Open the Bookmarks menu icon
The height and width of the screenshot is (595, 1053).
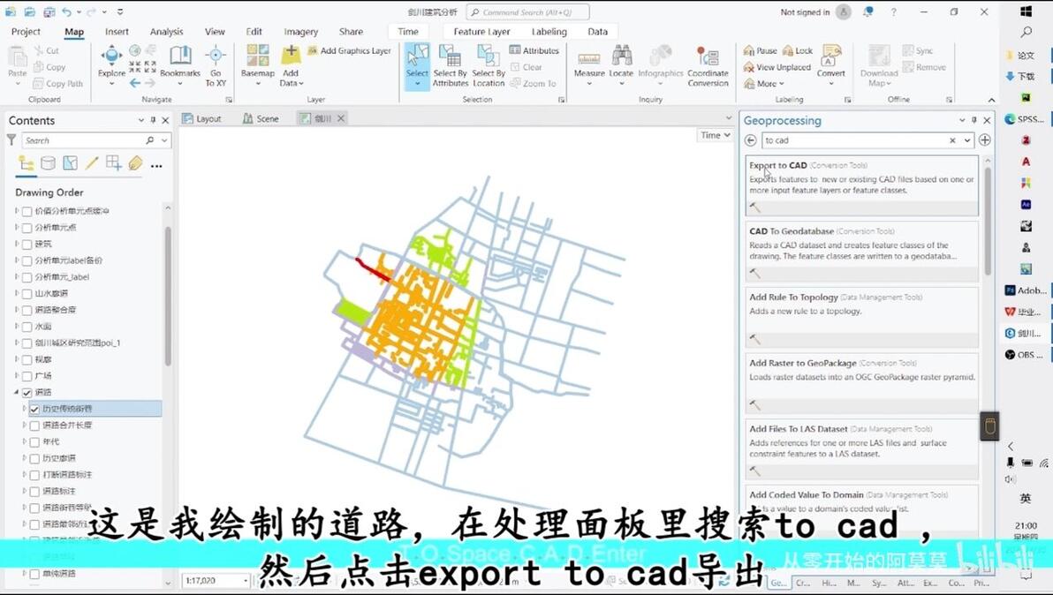click(x=180, y=56)
